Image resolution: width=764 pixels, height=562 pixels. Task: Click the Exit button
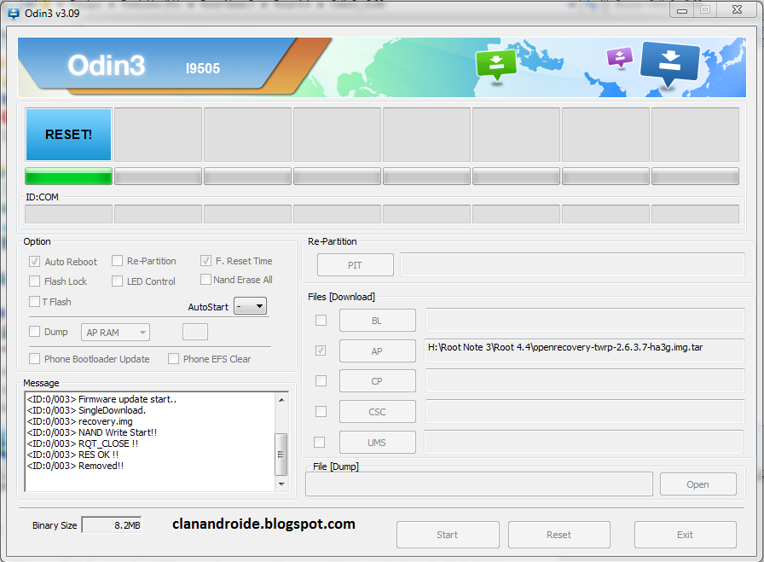tap(685, 535)
